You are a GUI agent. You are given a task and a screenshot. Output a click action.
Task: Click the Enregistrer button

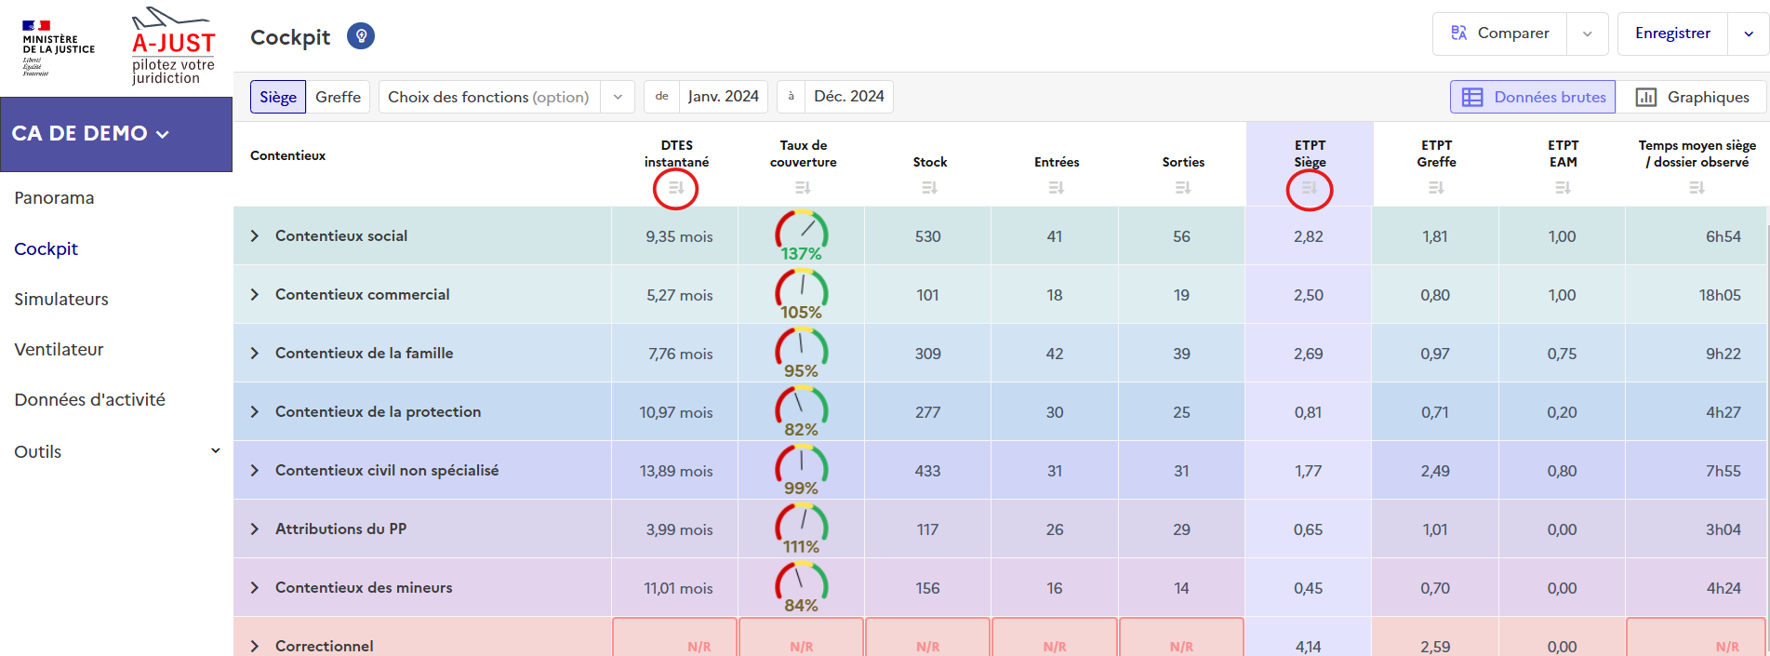(1672, 33)
